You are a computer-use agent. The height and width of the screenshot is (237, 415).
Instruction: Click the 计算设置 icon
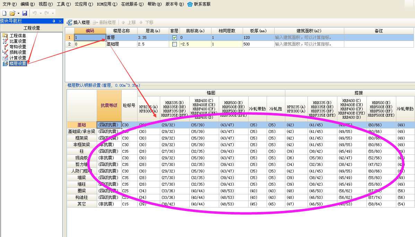(5, 58)
